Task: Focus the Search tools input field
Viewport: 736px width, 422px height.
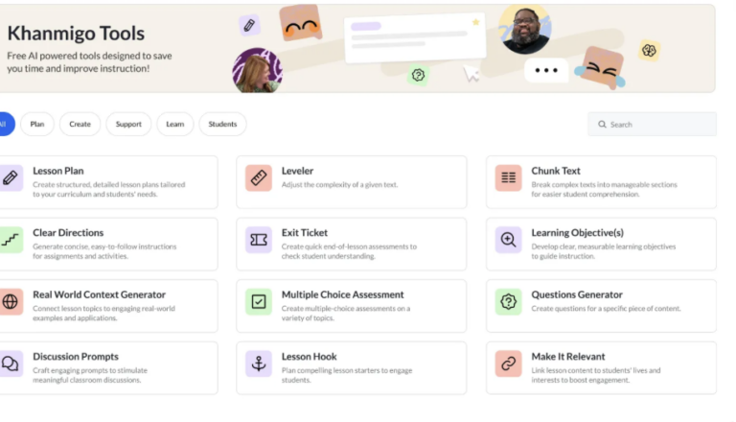Action: tap(652, 125)
